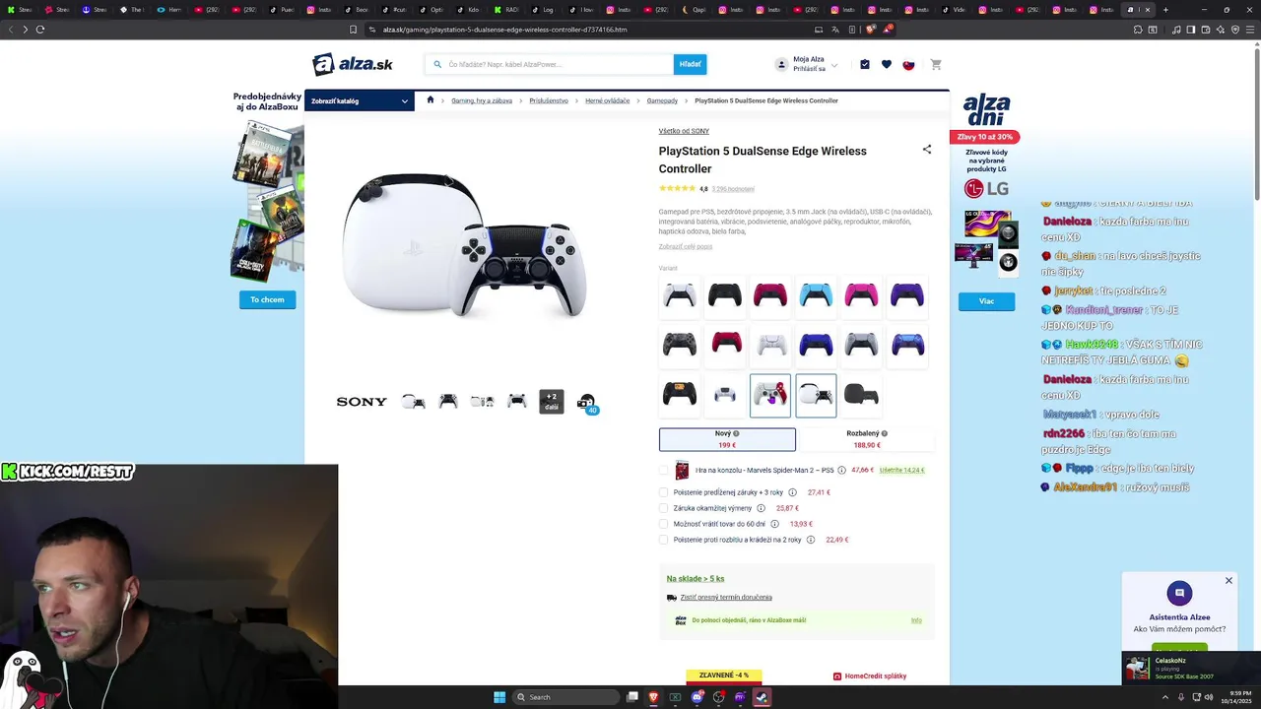Expand Moja Alza account chevron
This screenshot has height=709, width=1261.
pyautogui.click(x=834, y=65)
